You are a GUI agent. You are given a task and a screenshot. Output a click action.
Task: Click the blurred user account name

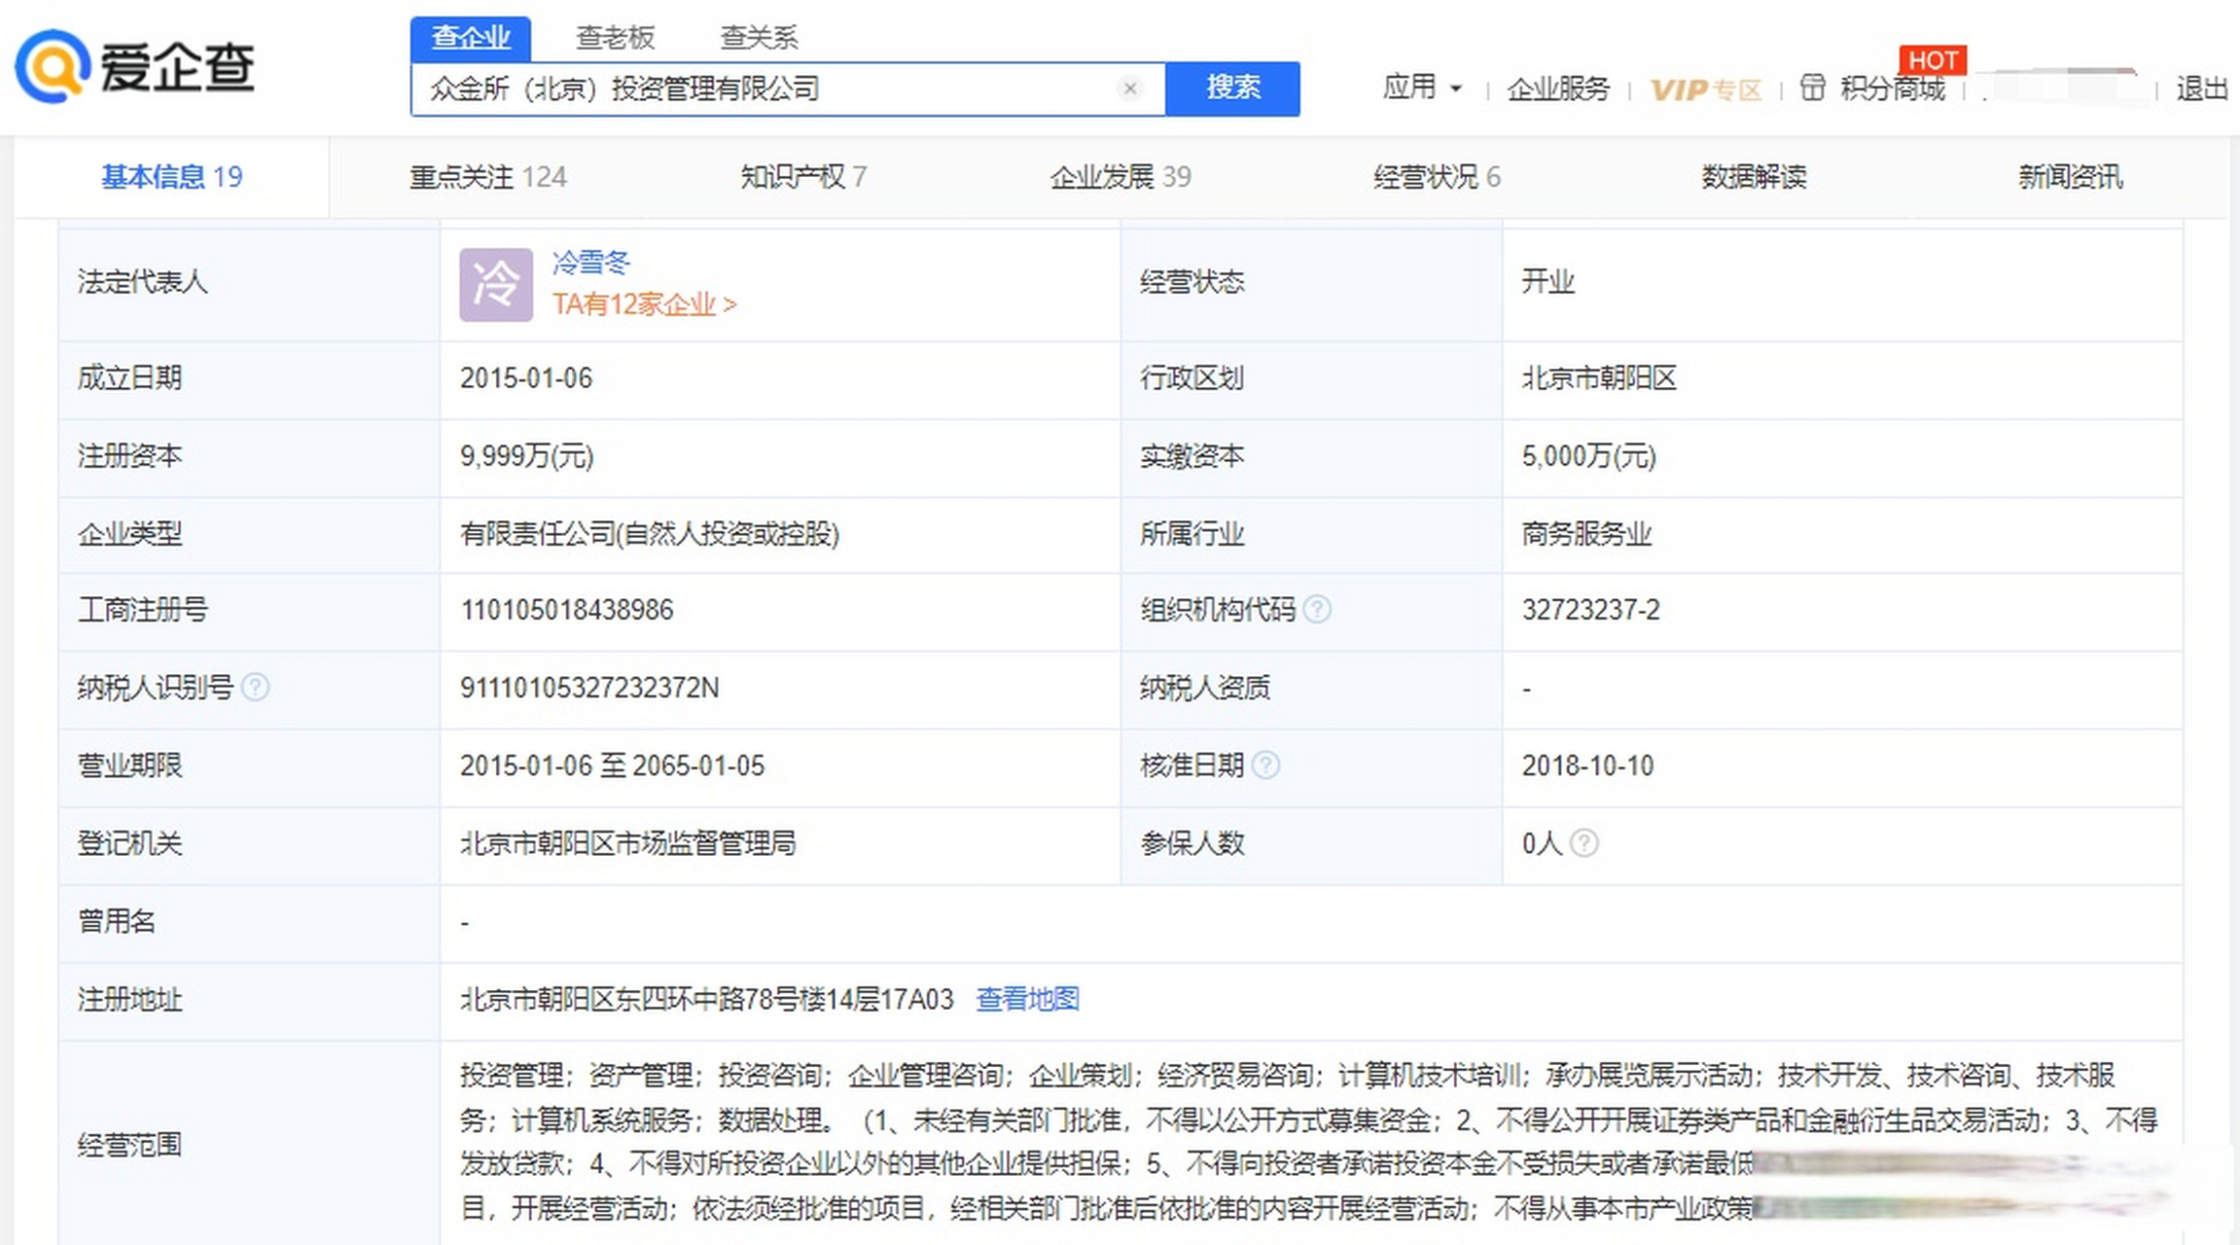click(2065, 89)
